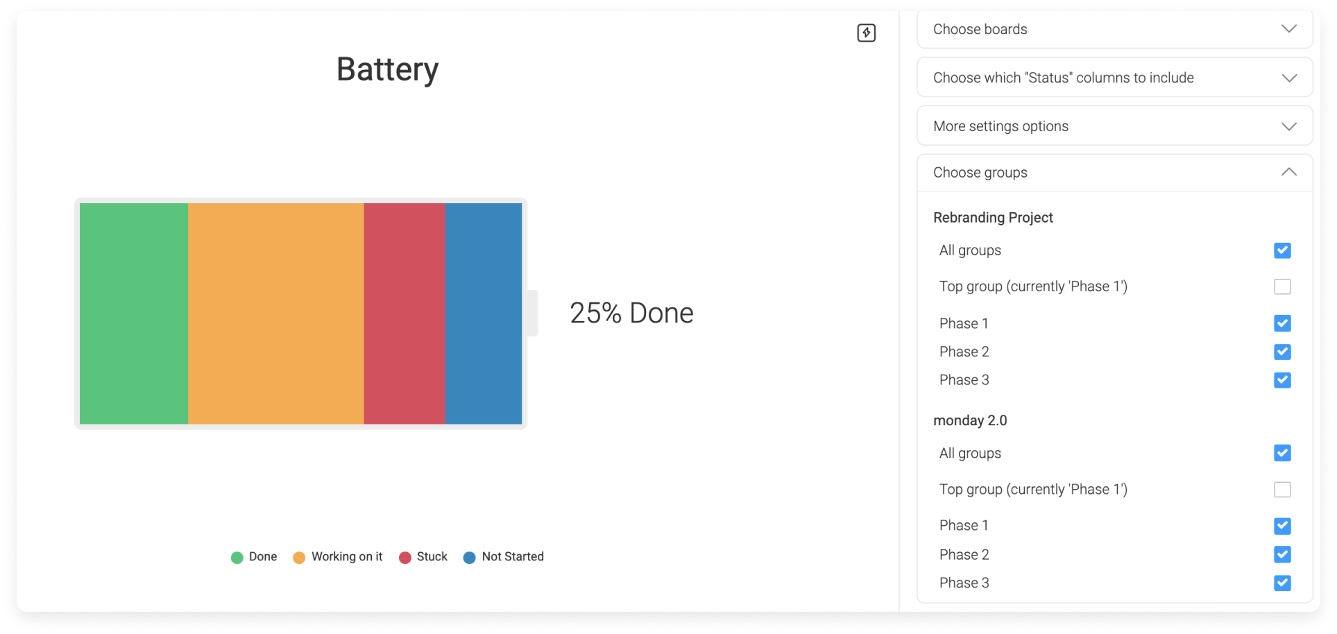1337x634 pixels.
Task: Click the blue Not Started legend dot
Action: pos(470,557)
